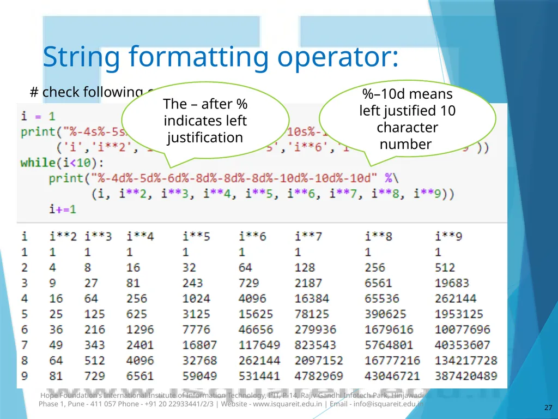This screenshot has height=419, width=558.
Task: Select the output value 531441
Action: point(259,376)
